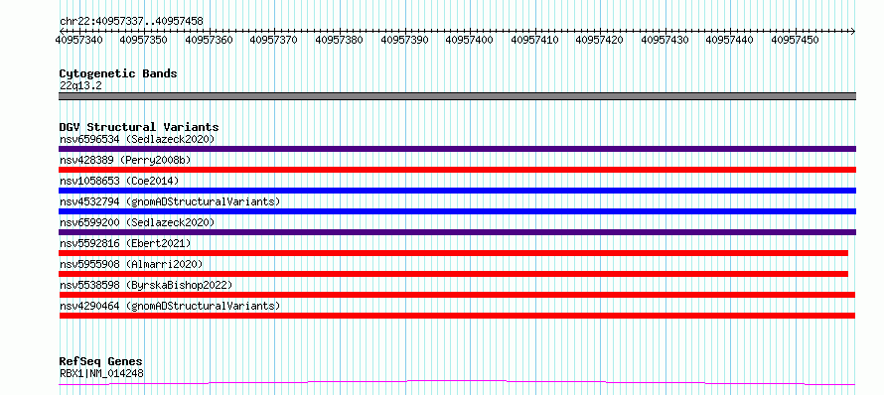Viewport: 884px width, 395px height.
Task: Click the DGV Structural Variants track title
Action: tap(139, 127)
